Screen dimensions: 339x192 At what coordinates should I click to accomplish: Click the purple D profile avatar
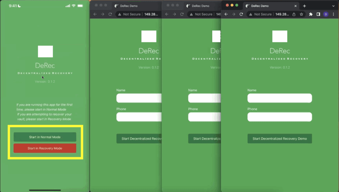(x=326, y=14)
